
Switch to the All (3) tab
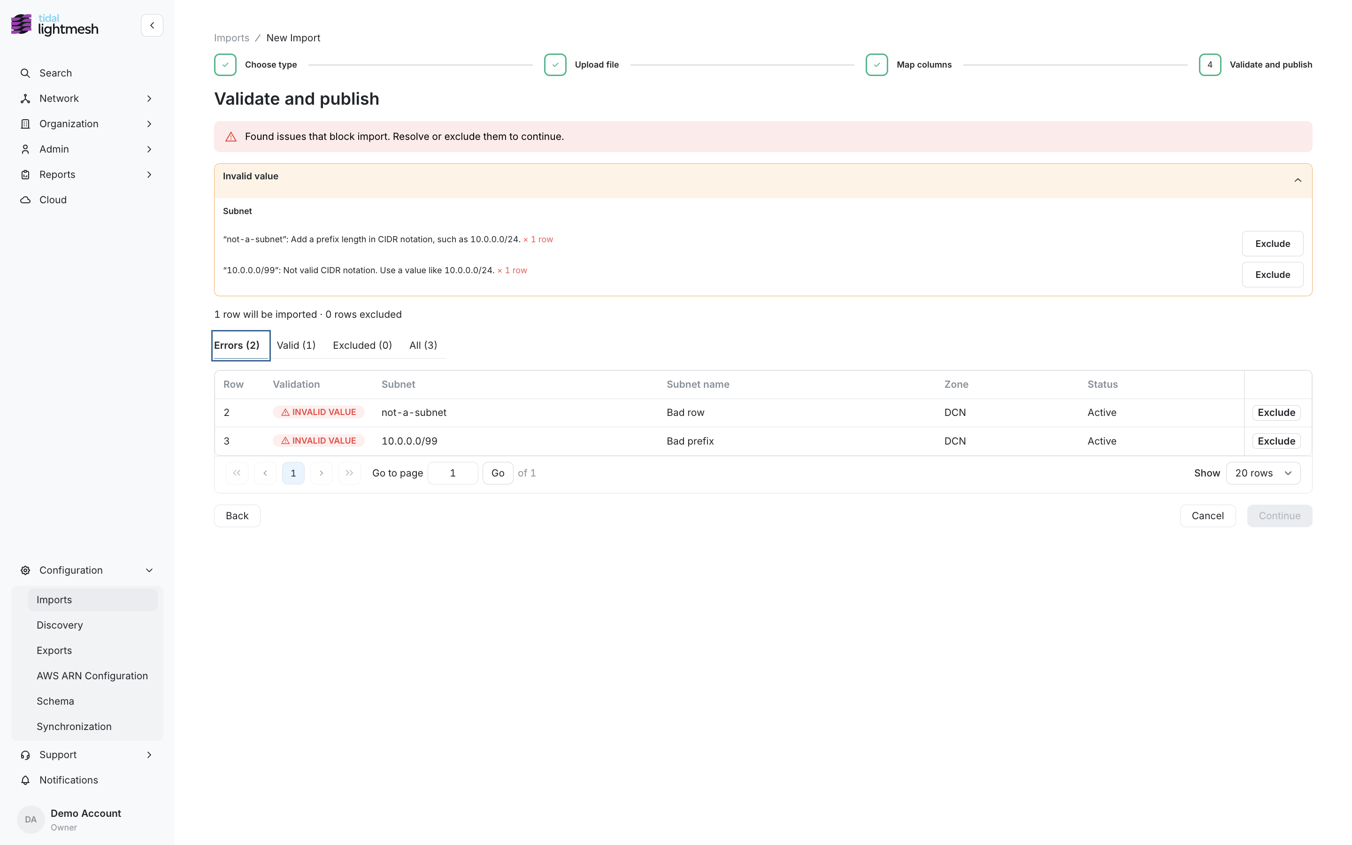423,346
